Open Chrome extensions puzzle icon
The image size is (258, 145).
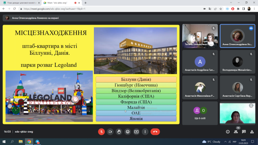pyautogui.click(x=238, y=9)
